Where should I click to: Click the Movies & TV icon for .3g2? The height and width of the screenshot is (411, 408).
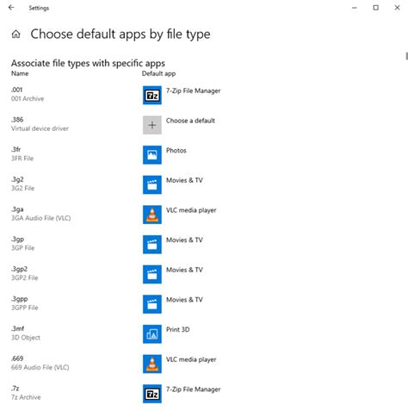pyautogui.click(x=152, y=185)
